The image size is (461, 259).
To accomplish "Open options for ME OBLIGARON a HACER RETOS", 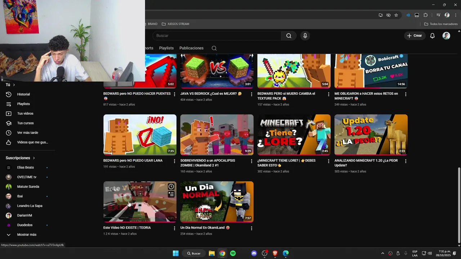I will 406,94.
